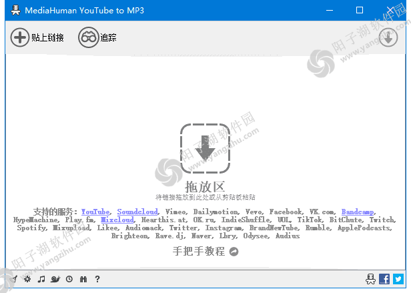Open settings with the gear icon

[27, 279]
